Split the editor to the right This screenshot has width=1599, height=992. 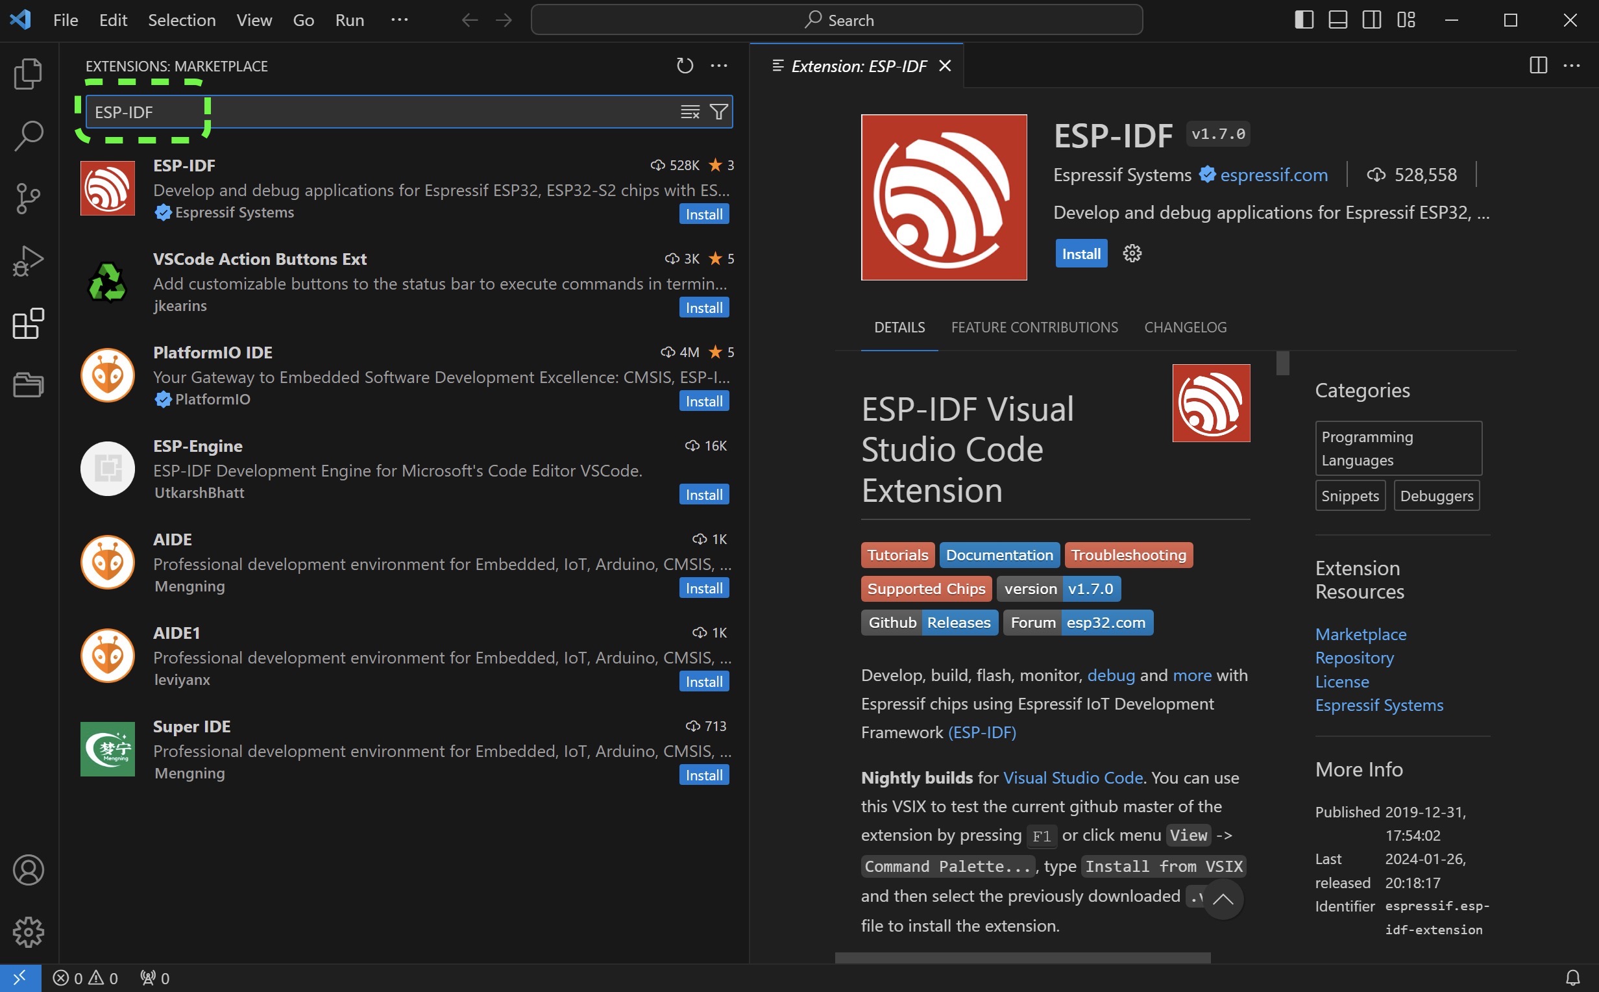click(1538, 66)
